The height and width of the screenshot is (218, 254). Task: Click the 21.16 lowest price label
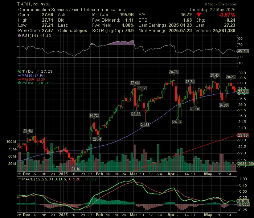tap(76, 169)
